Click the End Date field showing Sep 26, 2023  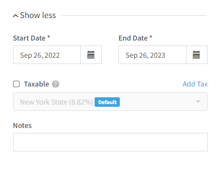[x=152, y=55]
